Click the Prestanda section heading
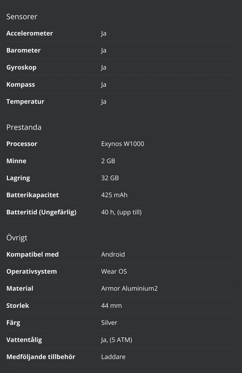The height and width of the screenshot is (373, 242). click(24, 127)
